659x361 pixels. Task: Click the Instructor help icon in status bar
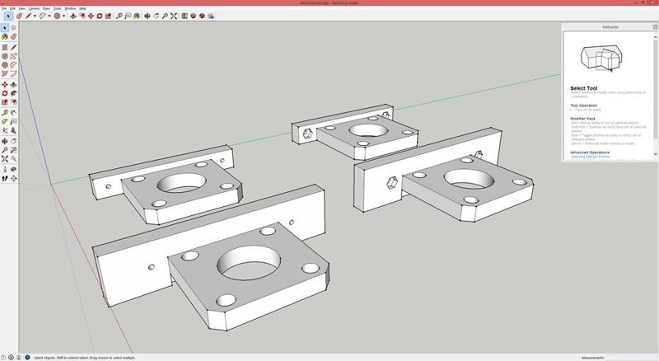27,357
